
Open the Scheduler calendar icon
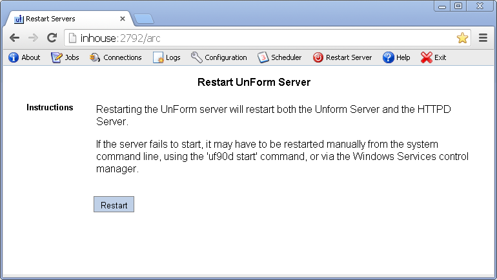click(263, 57)
